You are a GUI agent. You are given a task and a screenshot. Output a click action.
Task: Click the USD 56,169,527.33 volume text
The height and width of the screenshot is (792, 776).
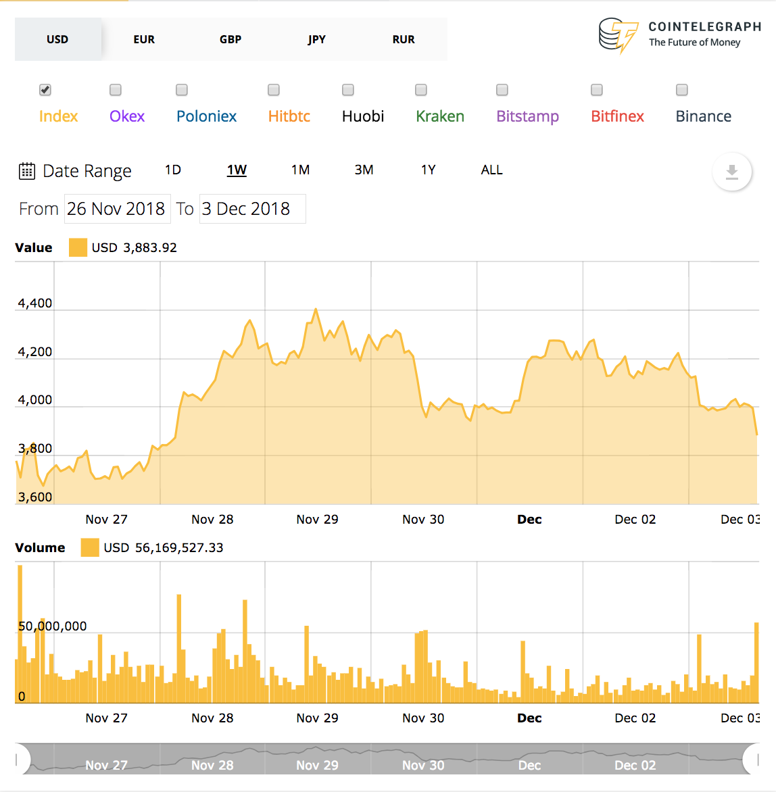click(163, 548)
